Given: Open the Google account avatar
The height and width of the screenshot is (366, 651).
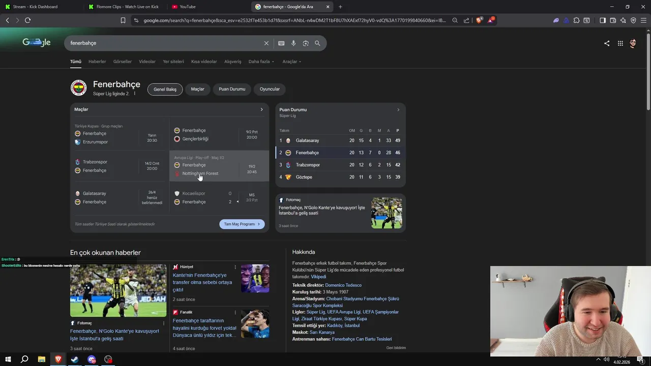Looking at the screenshot, I should tap(633, 43).
